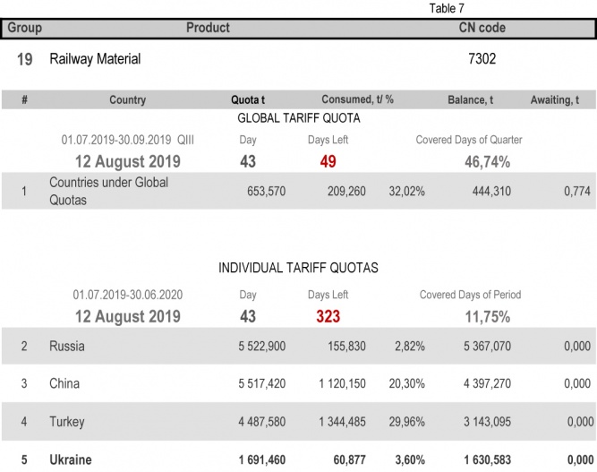This screenshot has width=597, height=472.
Task: Select the Balance, t column header
Action: [x=470, y=100]
